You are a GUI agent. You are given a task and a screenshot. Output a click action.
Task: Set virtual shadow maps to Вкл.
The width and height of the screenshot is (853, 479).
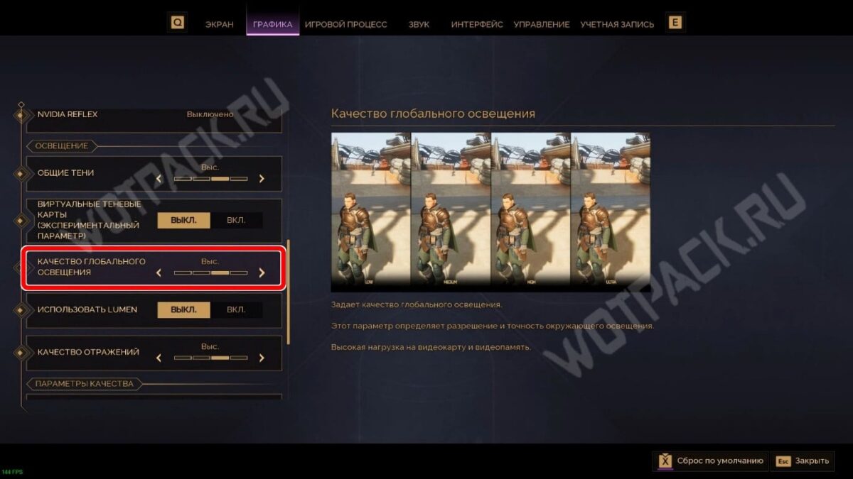[236, 220]
